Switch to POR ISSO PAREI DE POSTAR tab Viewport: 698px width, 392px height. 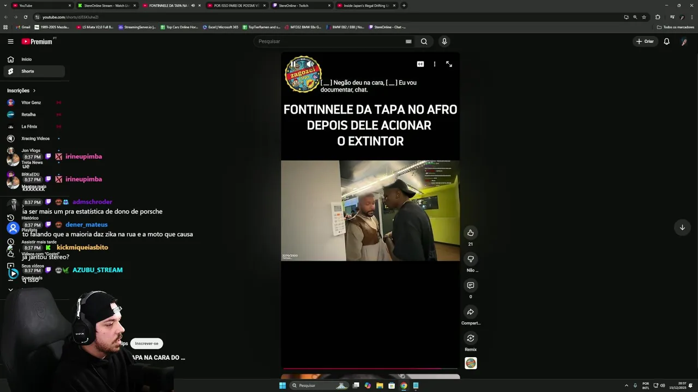(x=236, y=5)
